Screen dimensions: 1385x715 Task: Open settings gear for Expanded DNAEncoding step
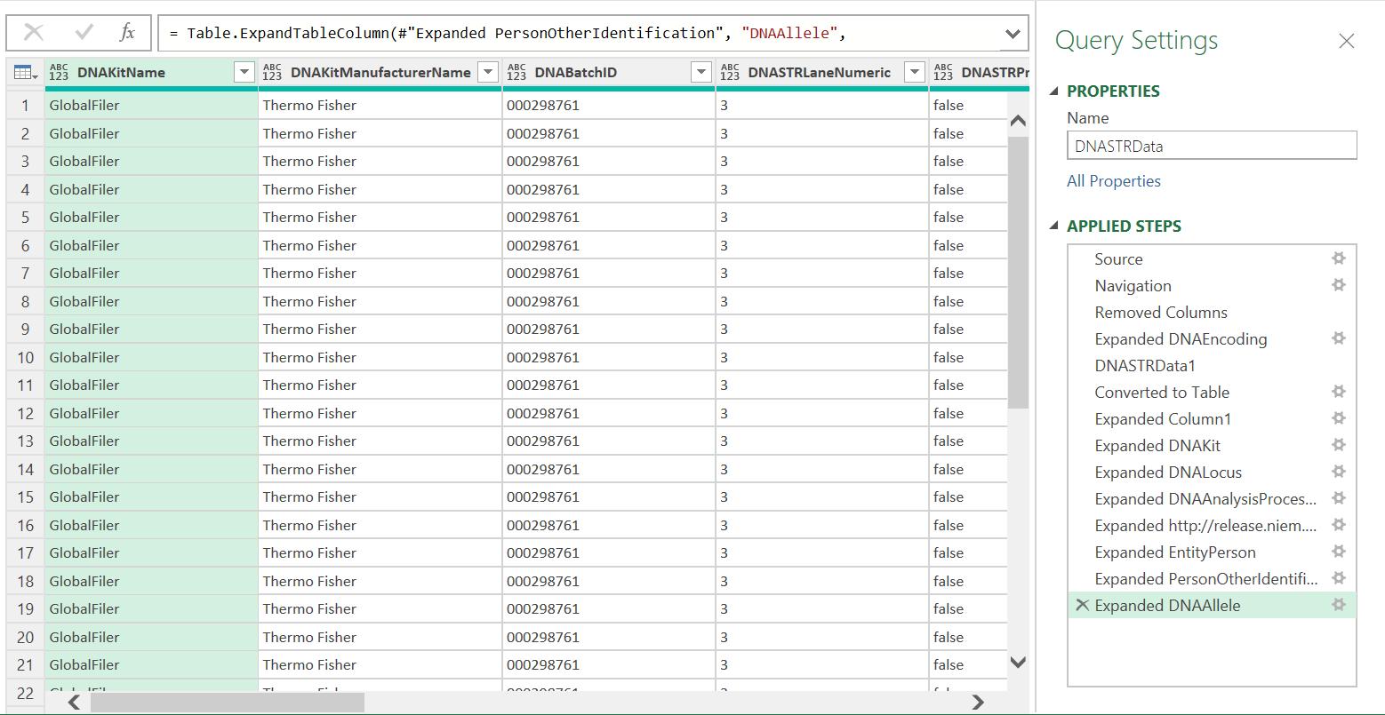1338,338
